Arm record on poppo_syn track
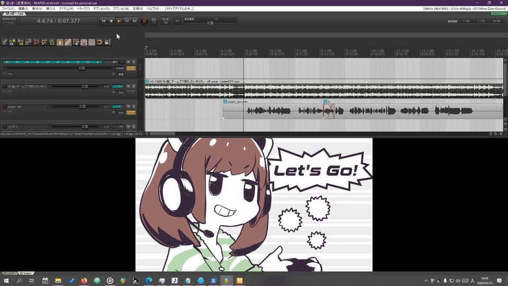Screen dimensions: 508x286 [5, 106]
